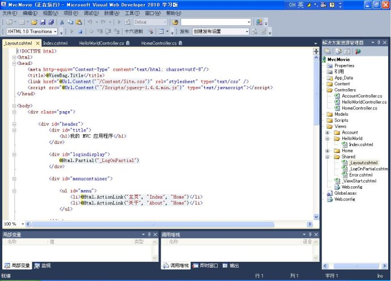Switch to HomeController.cs editor tab

162,43
